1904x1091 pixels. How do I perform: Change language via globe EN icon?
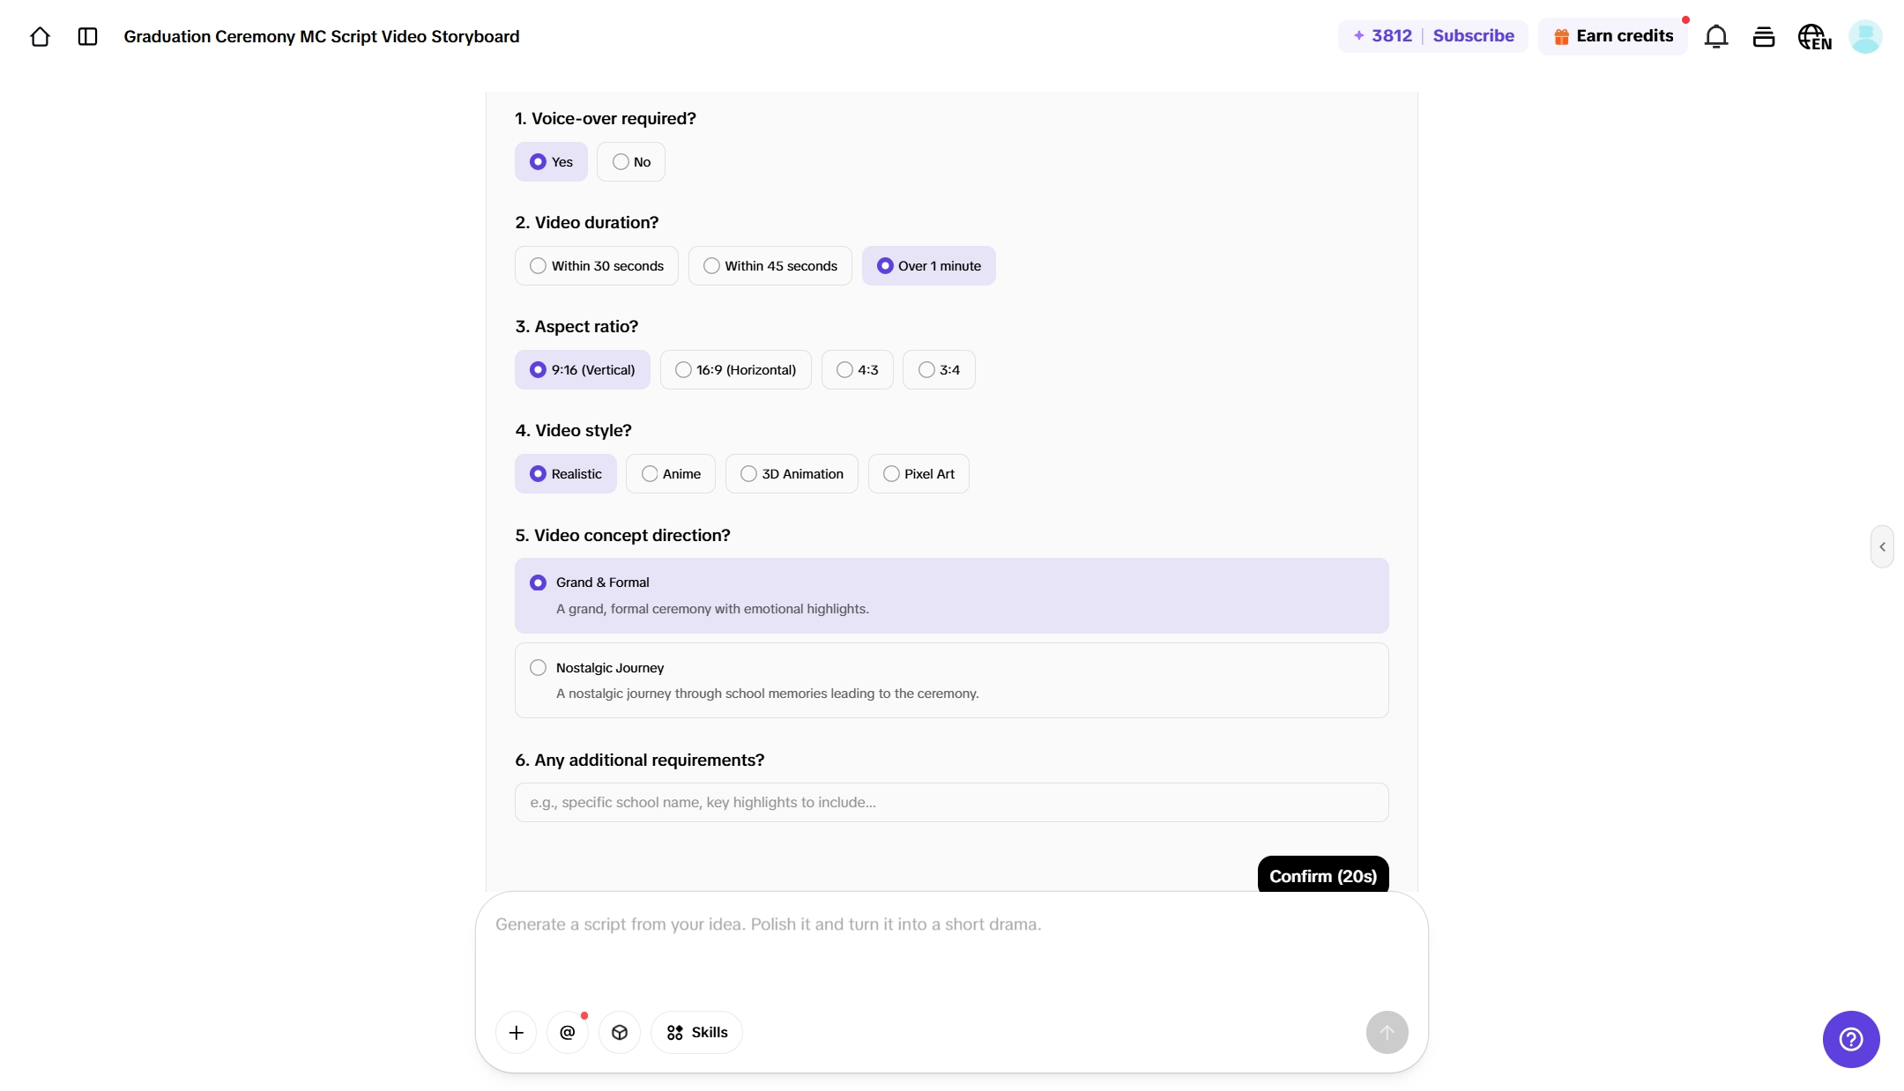[x=1814, y=36]
